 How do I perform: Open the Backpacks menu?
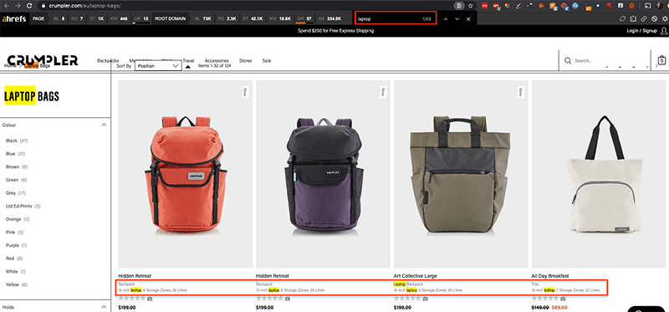click(x=108, y=60)
